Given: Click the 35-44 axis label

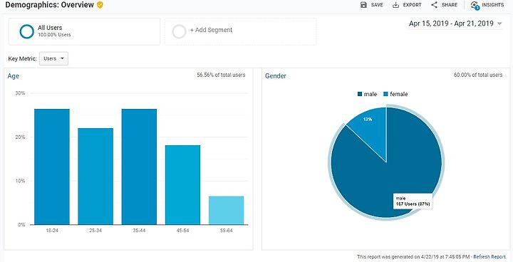Looking at the screenshot, I should [139, 231].
